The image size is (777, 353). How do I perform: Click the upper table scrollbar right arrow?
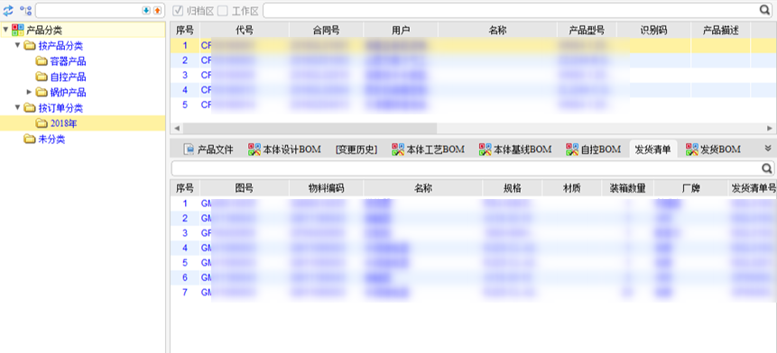pos(770,128)
